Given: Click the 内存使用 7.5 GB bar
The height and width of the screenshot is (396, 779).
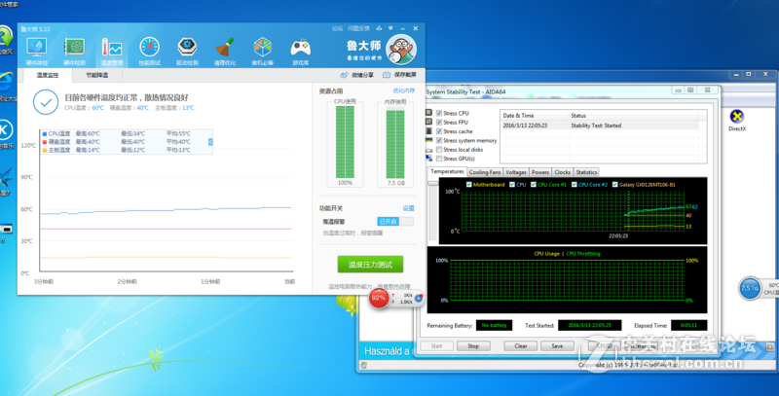Looking at the screenshot, I should [395, 144].
